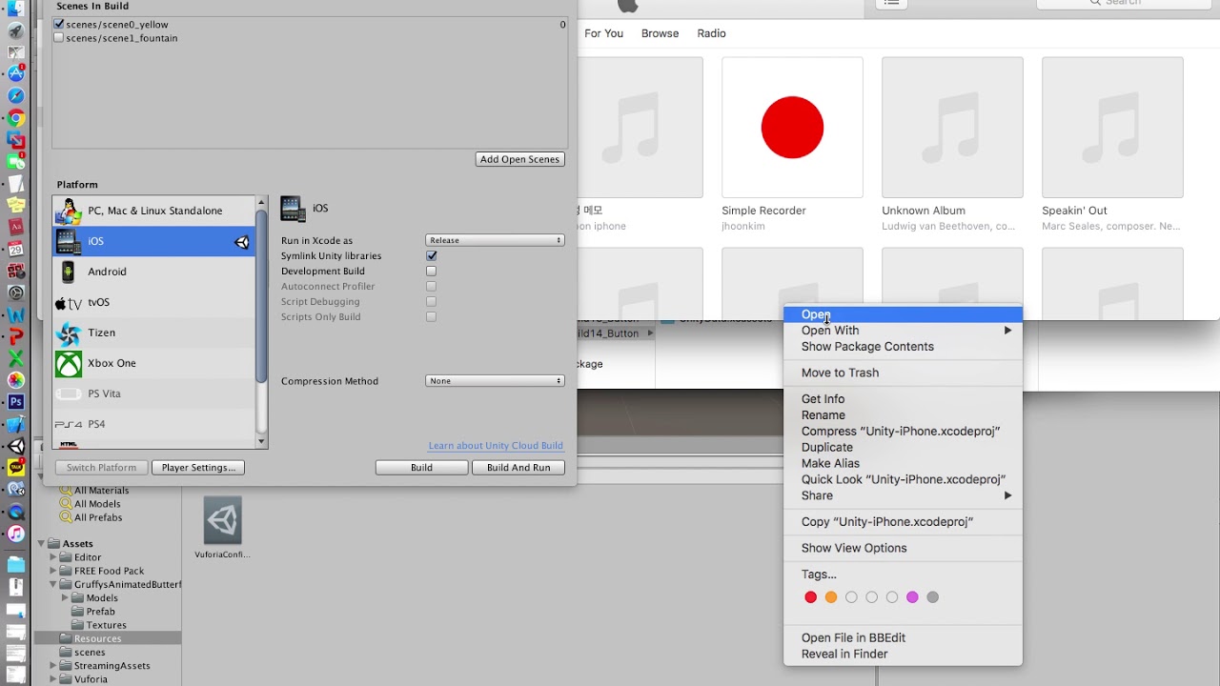The image size is (1220, 686).
Task: Switch to the Browse tab in iTunes
Action: coord(660,33)
